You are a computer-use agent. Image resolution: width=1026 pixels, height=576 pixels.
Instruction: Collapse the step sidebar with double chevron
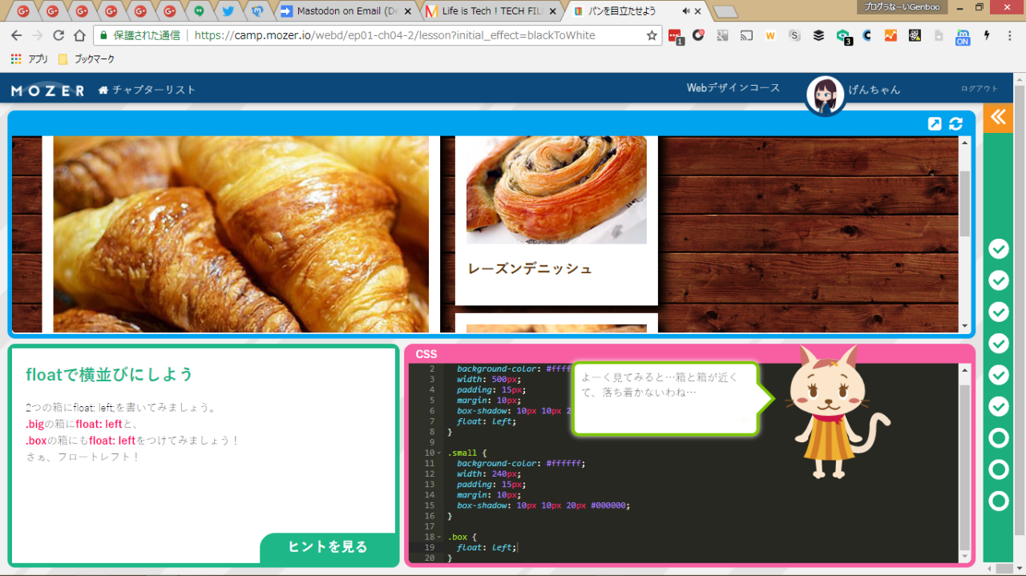[x=997, y=118]
